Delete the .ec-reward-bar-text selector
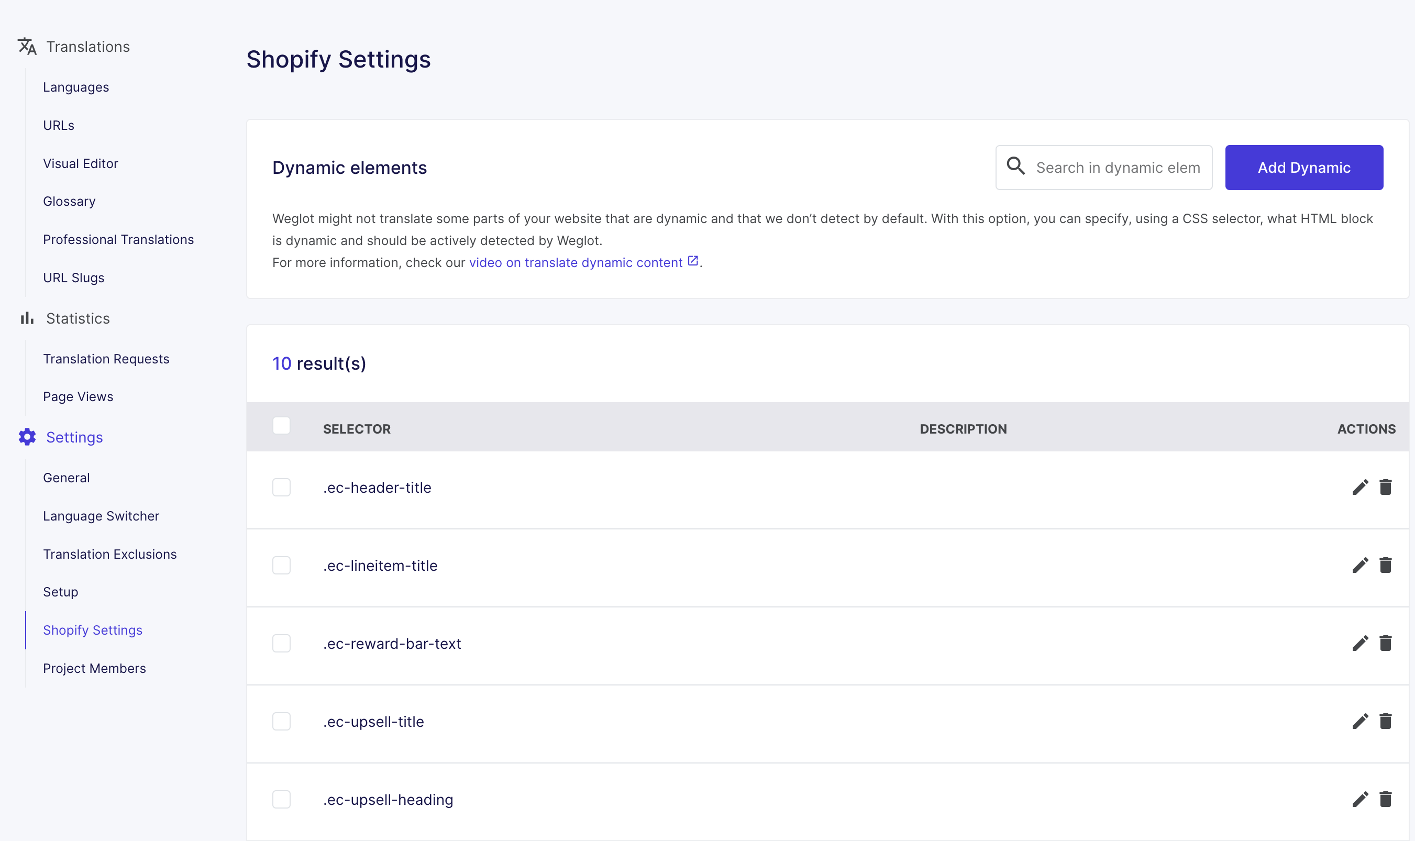The width and height of the screenshot is (1415, 841). (x=1386, y=643)
